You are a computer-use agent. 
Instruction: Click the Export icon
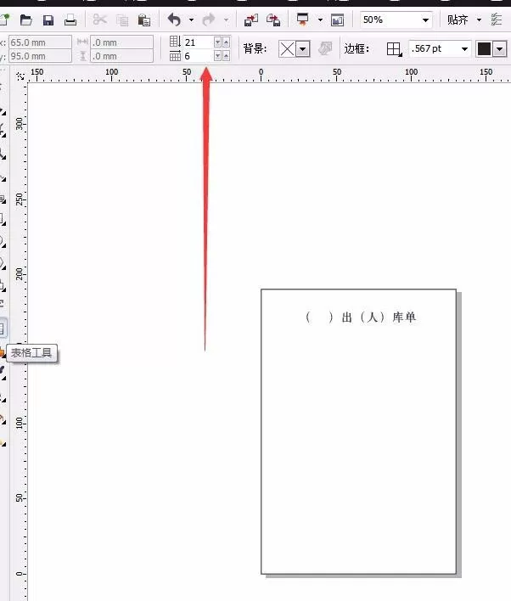273,20
